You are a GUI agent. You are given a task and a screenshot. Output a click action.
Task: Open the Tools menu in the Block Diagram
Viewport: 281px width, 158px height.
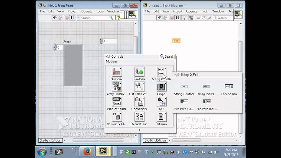point(205,11)
